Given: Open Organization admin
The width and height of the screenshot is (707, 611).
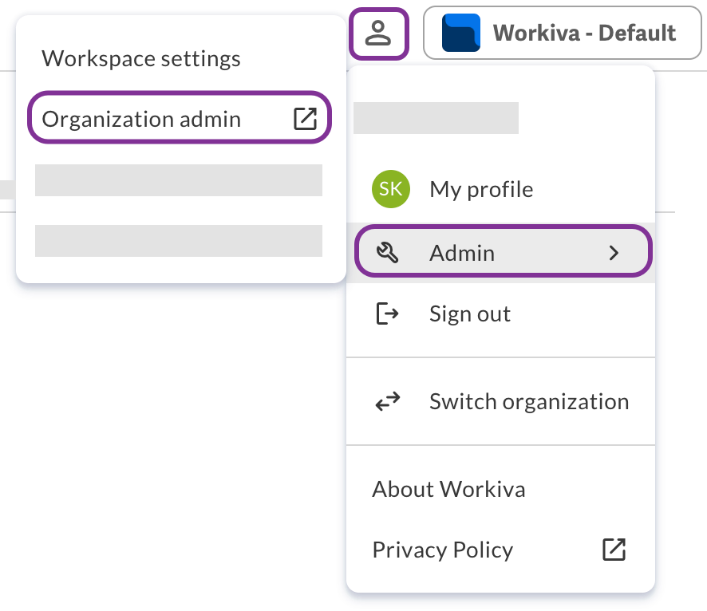Looking at the screenshot, I should click(x=142, y=118).
